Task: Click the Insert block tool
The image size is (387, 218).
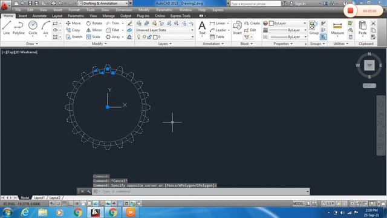Action: (x=237, y=27)
